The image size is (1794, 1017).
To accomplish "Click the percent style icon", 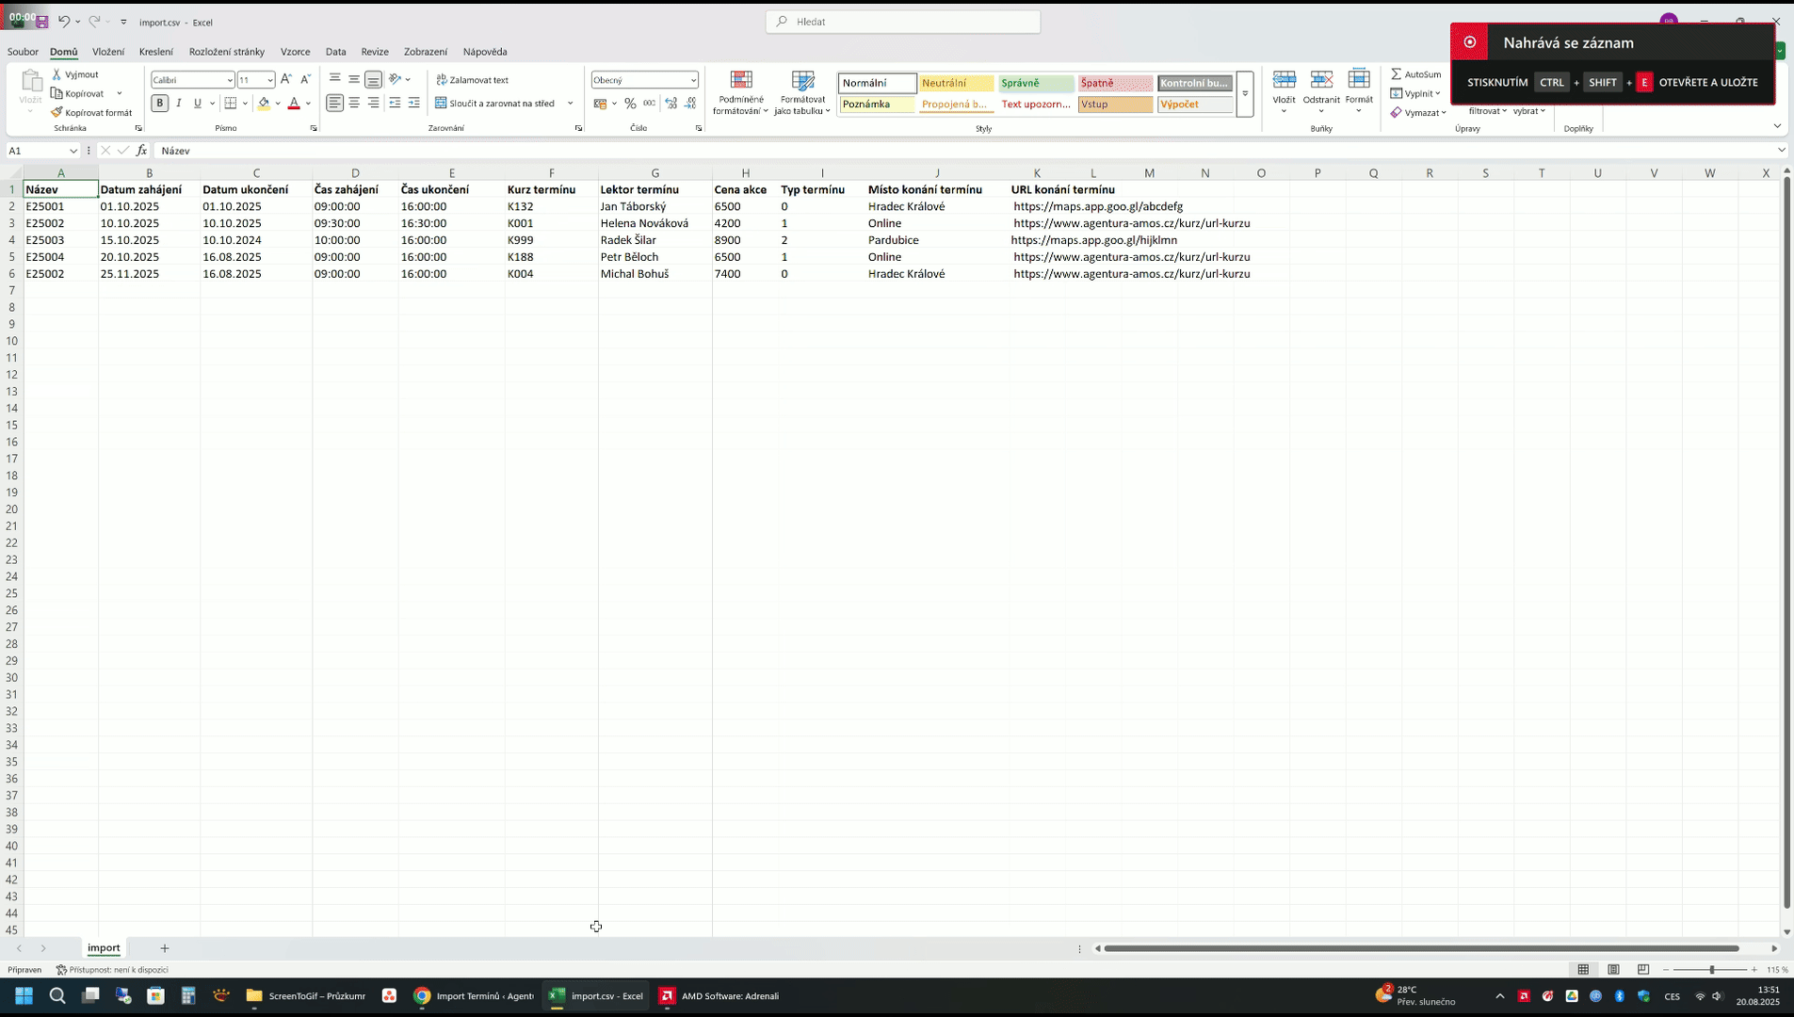I will (630, 104).
